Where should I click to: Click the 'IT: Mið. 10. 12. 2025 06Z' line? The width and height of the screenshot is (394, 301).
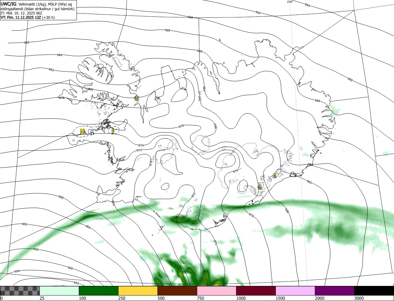(x=22, y=13)
